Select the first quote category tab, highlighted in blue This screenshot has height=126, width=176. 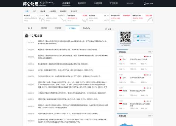click(27, 11)
